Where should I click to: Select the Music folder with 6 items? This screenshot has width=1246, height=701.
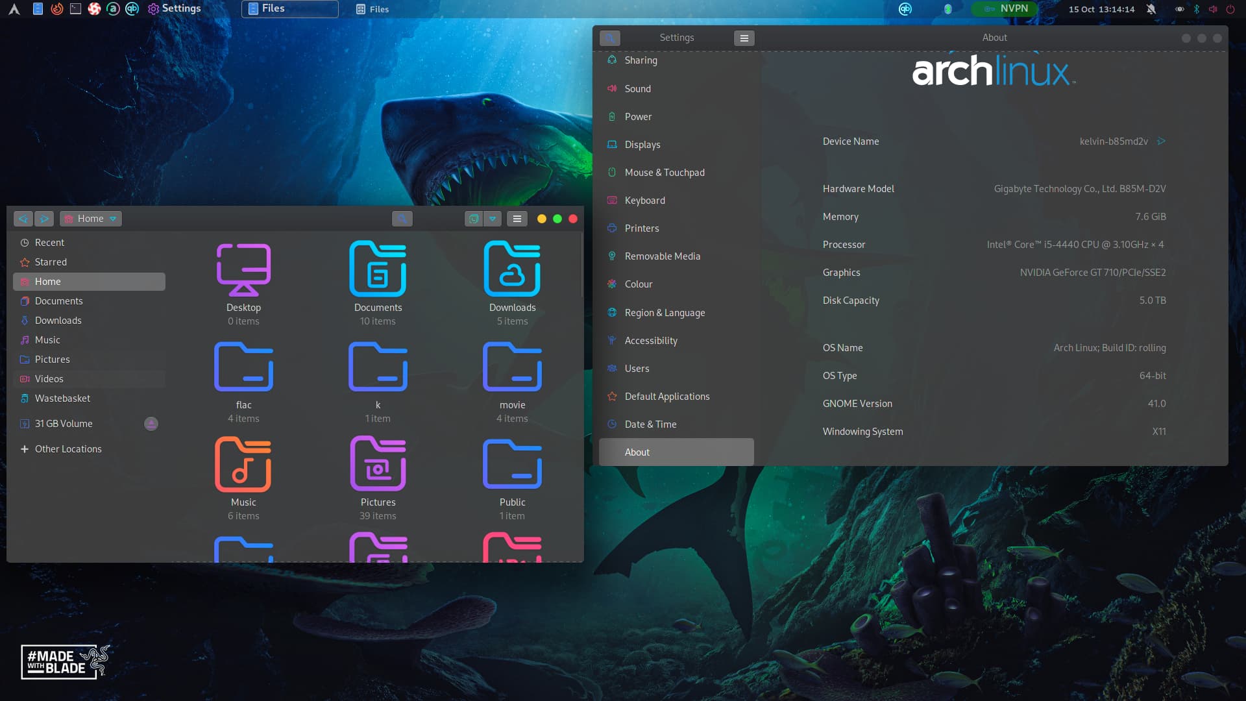[243, 465]
